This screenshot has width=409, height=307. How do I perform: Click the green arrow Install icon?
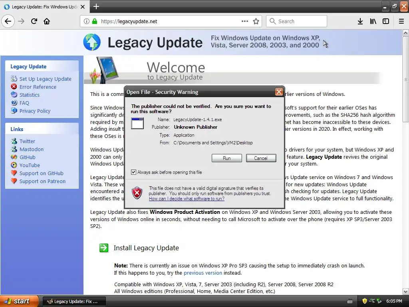point(104,248)
